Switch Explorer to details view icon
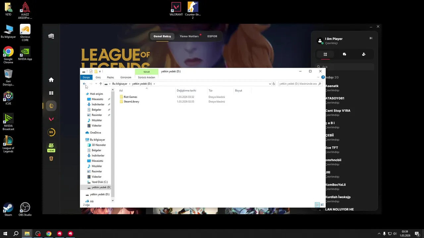Image resolution: width=424 pixels, height=238 pixels. click(x=317, y=205)
